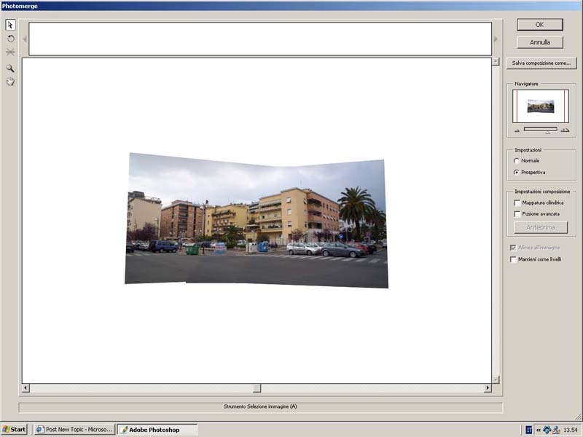Switch to Post New Topic taskbar window
This screenshot has width=583, height=437.
(74, 430)
